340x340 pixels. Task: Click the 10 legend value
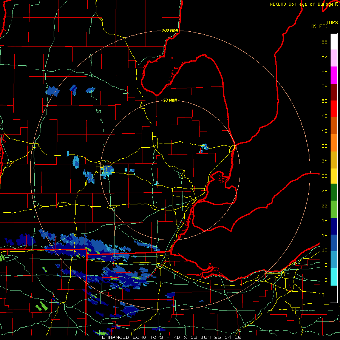[325, 250]
